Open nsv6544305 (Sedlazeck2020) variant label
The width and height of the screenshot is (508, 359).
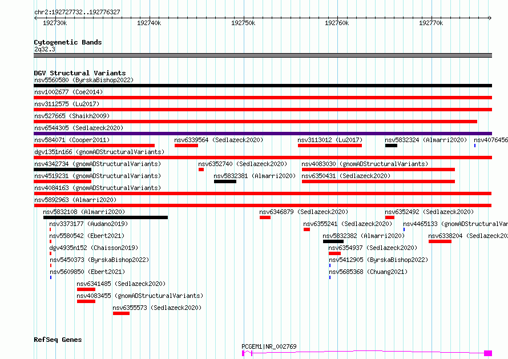click(x=79, y=128)
